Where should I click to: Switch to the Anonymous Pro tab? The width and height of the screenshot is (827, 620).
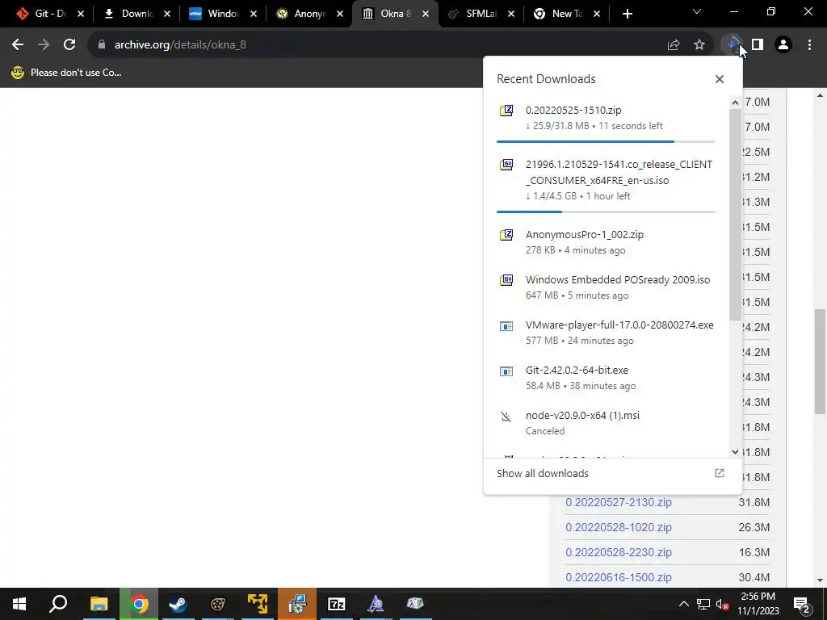point(309,14)
